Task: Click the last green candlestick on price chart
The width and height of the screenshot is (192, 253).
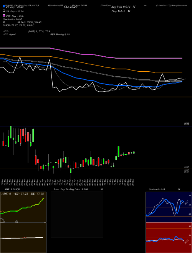Action: (134, 153)
